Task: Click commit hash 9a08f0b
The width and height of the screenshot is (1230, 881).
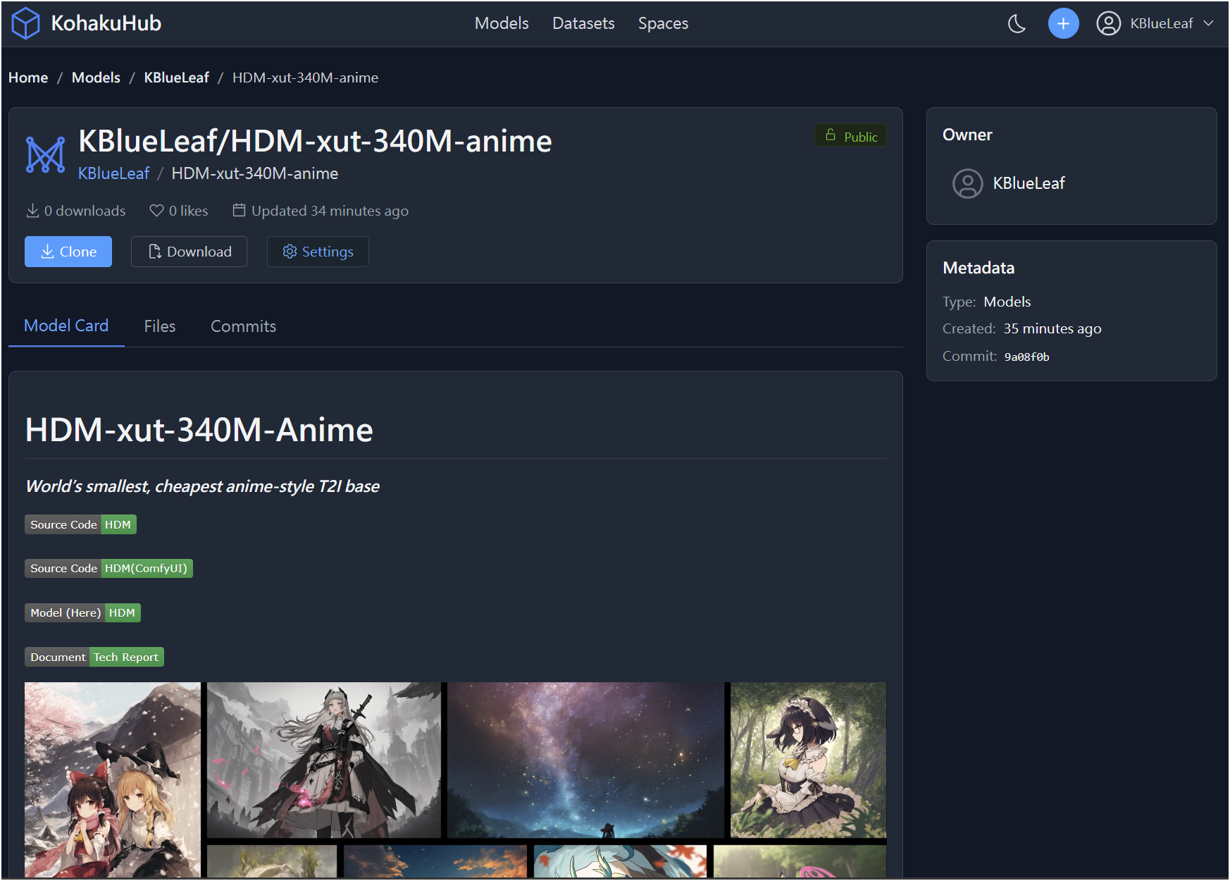Action: click(1026, 357)
